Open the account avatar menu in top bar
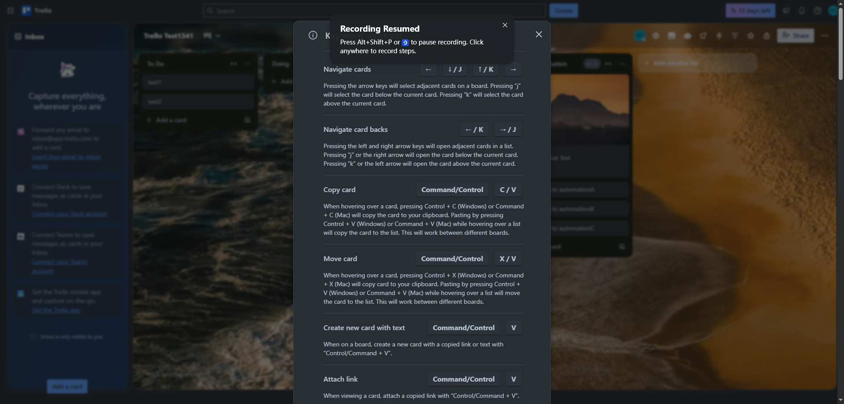844x404 pixels. 833,11
